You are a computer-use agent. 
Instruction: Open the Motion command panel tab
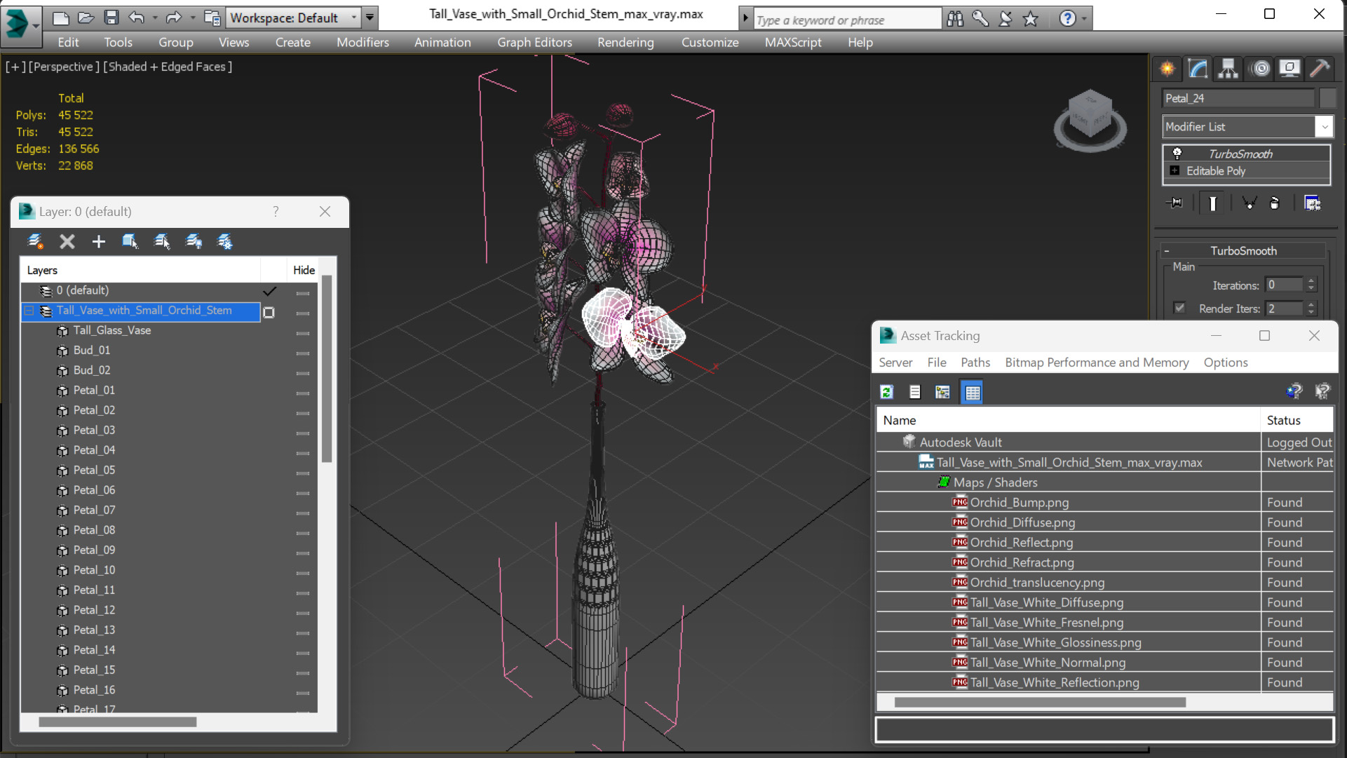tap(1260, 68)
